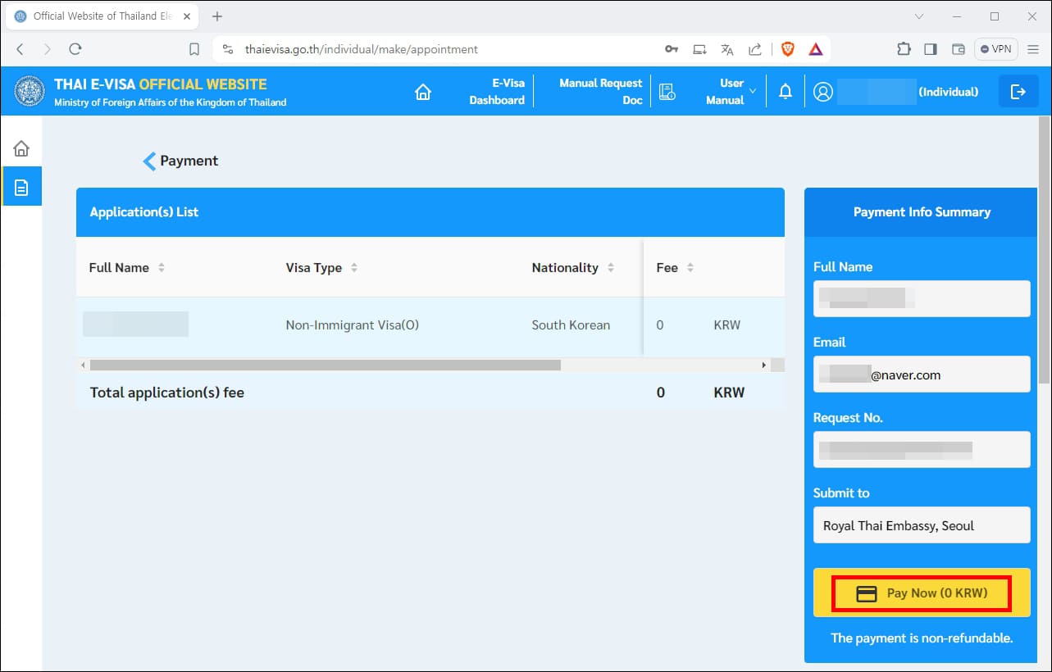Click the translate page icon
This screenshot has width=1052, height=672.
tap(726, 49)
